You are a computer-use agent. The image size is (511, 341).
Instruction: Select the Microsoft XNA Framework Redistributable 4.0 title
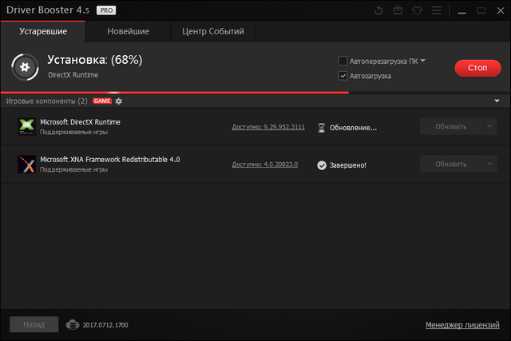click(110, 160)
